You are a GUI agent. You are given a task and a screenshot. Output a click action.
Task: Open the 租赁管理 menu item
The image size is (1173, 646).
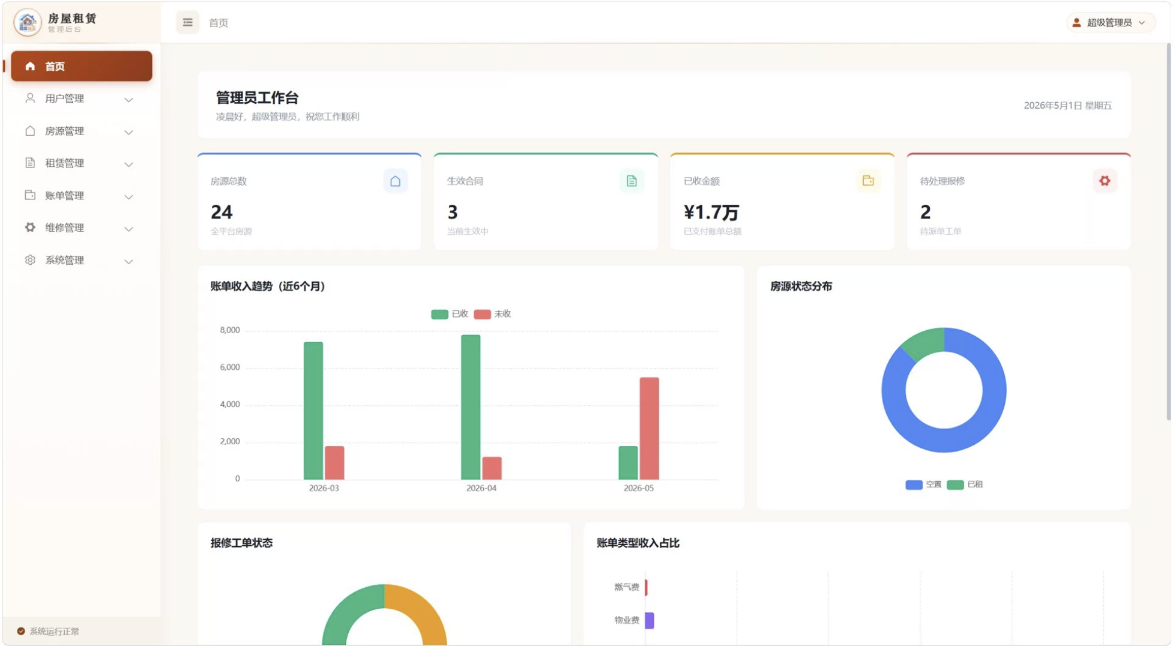pyautogui.click(x=82, y=163)
